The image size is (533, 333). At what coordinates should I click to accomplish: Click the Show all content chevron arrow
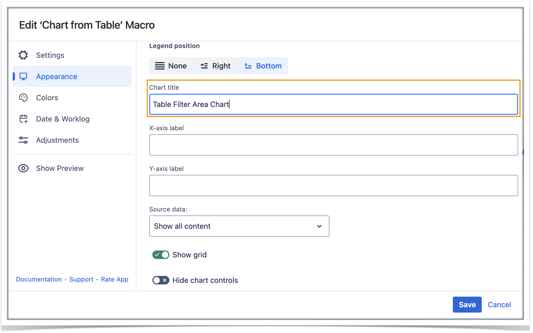click(319, 226)
